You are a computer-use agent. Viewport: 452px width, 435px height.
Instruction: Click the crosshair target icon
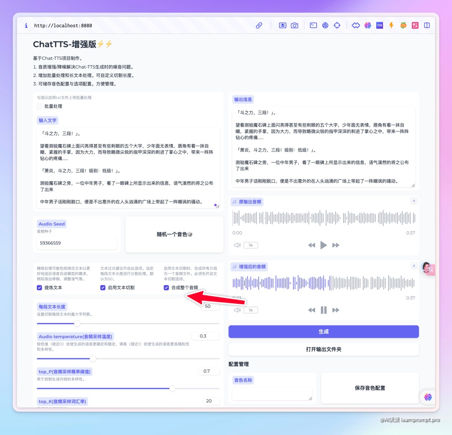pos(337,25)
